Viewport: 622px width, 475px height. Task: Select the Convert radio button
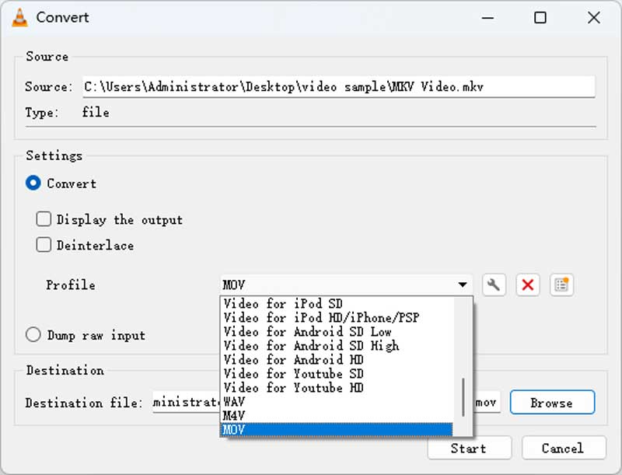(33, 183)
